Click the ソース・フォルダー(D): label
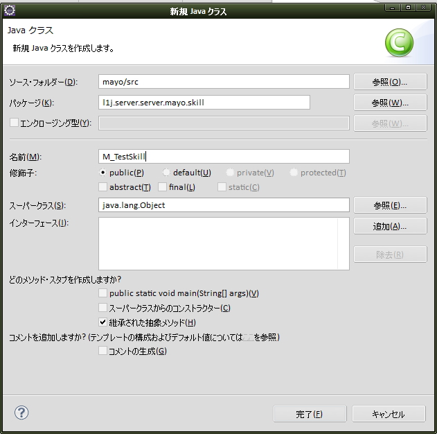The height and width of the screenshot is (434, 437). [44, 83]
